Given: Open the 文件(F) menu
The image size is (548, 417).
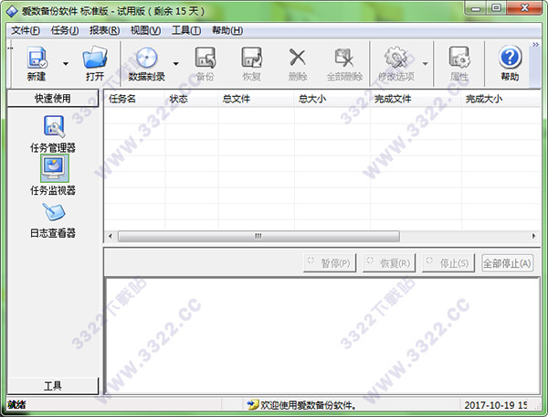Looking at the screenshot, I should pos(26,31).
